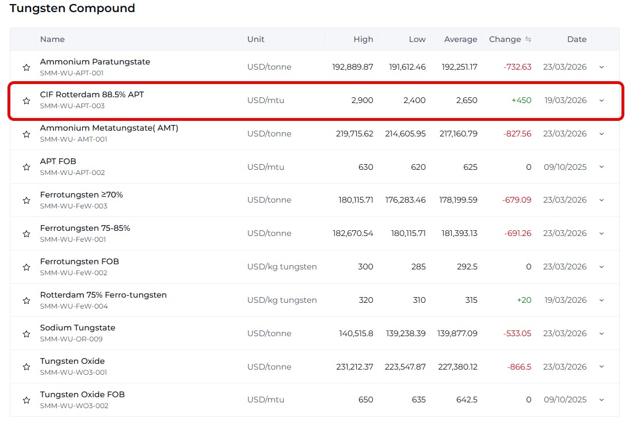
Task: Click code SMM-WU-APT-001
Action: point(72,73)
